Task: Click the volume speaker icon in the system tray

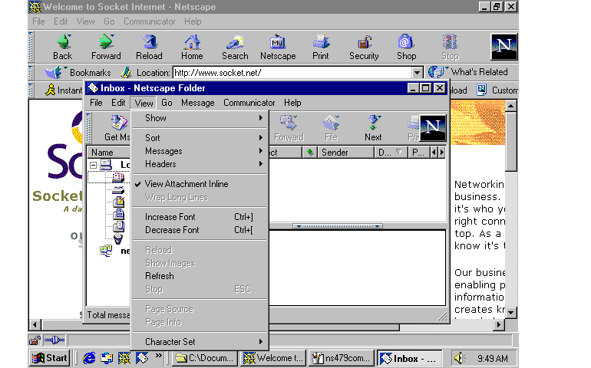Action: 460,358
